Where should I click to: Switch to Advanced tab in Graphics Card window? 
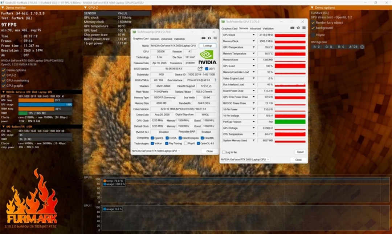167,39
